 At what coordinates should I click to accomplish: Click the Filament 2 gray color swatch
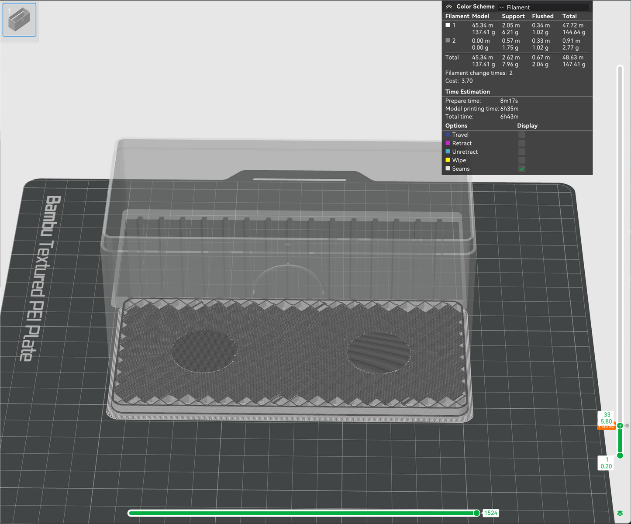tap(448, 40)
